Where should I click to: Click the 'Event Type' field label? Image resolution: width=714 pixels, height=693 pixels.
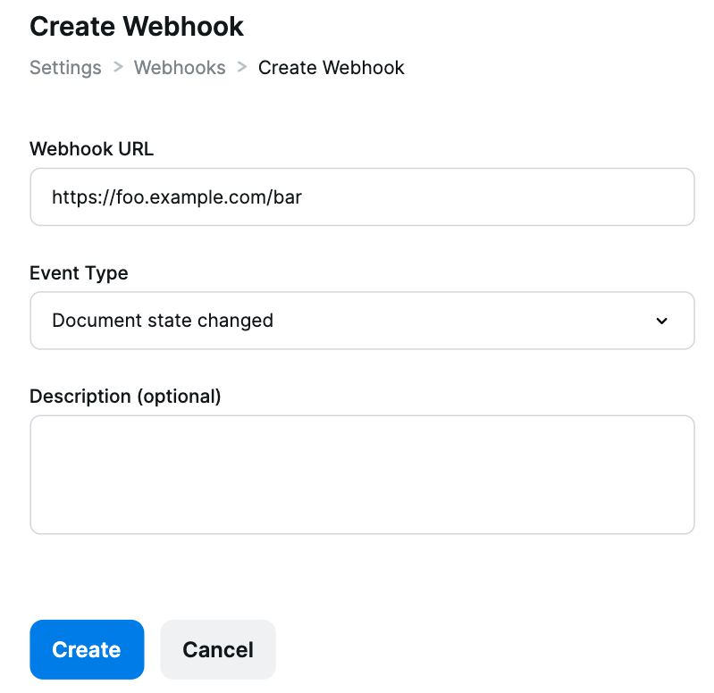(x=79, y=273)
